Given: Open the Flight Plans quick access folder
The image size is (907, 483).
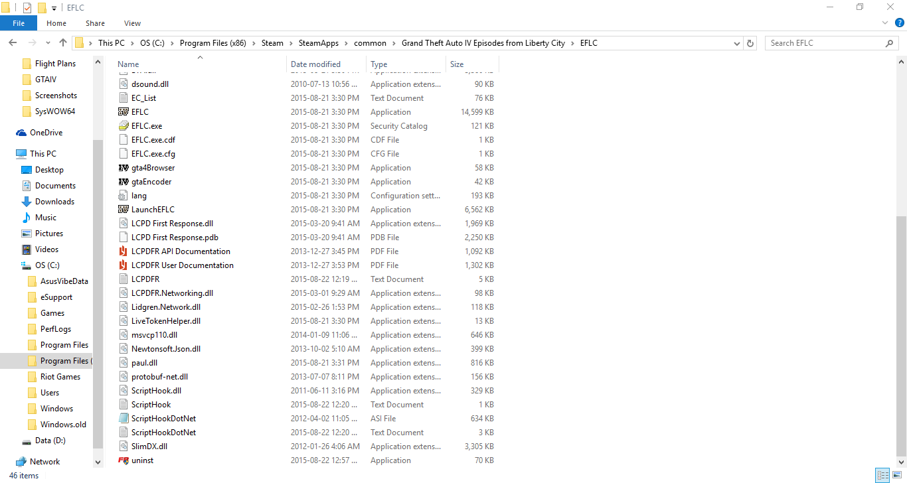Looking at the screenshot, I should pos(55,64).
